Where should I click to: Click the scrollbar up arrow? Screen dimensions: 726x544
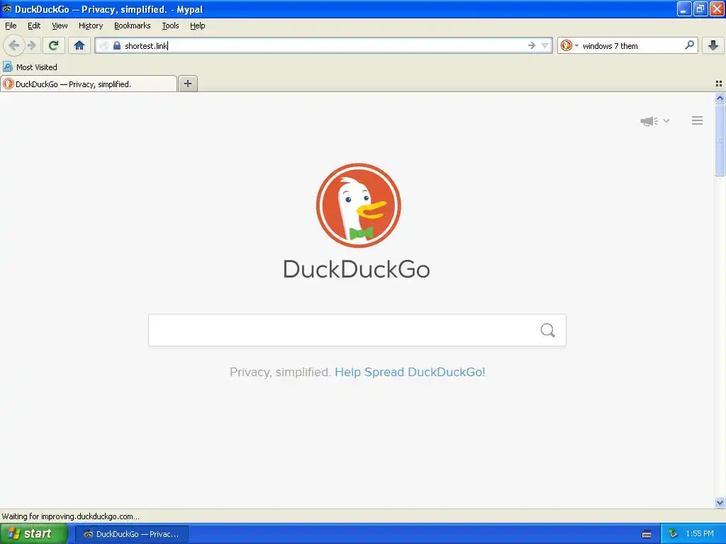pos(720,98)
